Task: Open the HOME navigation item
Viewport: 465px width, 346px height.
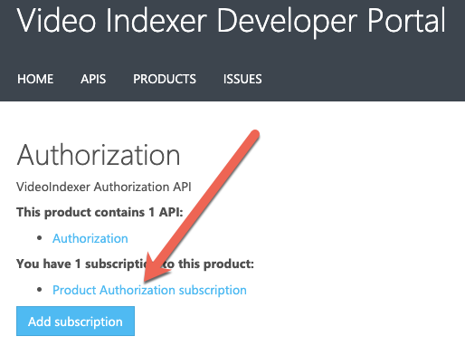Action: coord(35,79)
